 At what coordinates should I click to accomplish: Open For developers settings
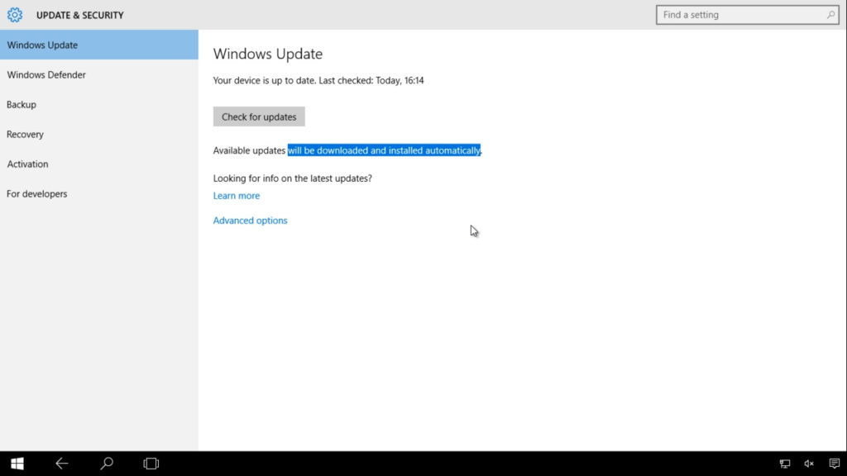point(99,193)
